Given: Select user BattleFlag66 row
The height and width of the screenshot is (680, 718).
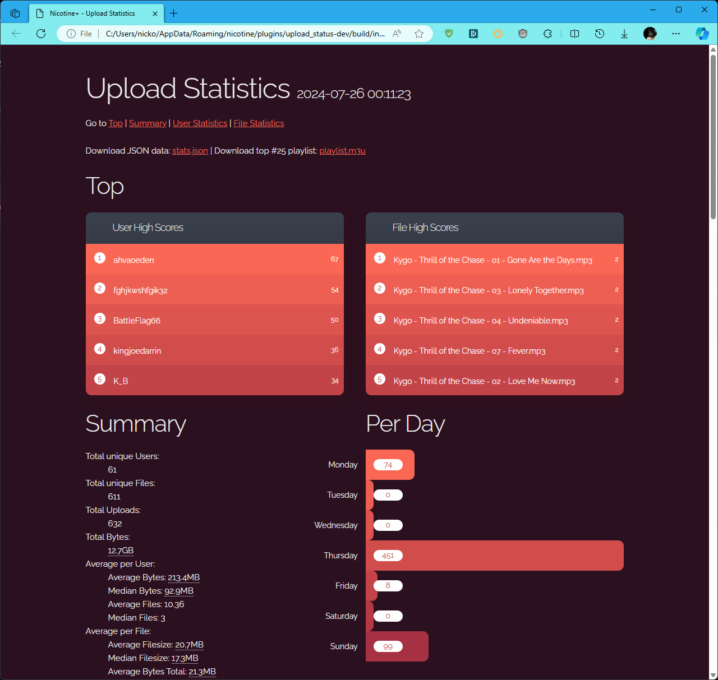Looking at the screenshot, I should pos(215,320).
